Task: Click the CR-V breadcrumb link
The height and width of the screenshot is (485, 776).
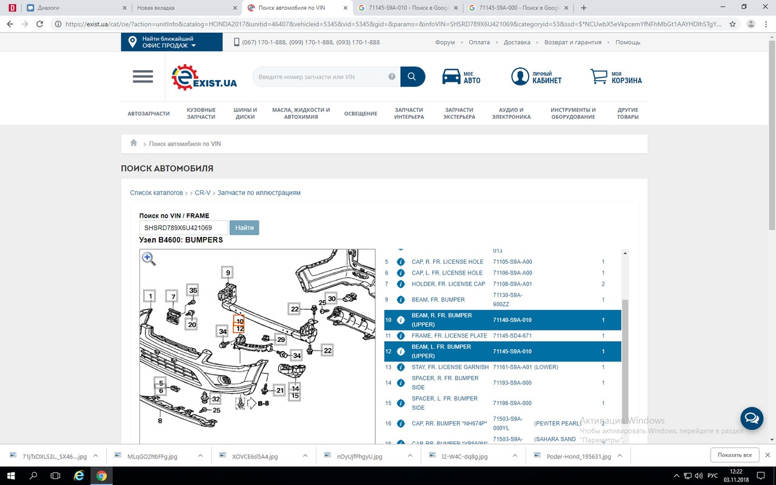Action: (202, 193)
